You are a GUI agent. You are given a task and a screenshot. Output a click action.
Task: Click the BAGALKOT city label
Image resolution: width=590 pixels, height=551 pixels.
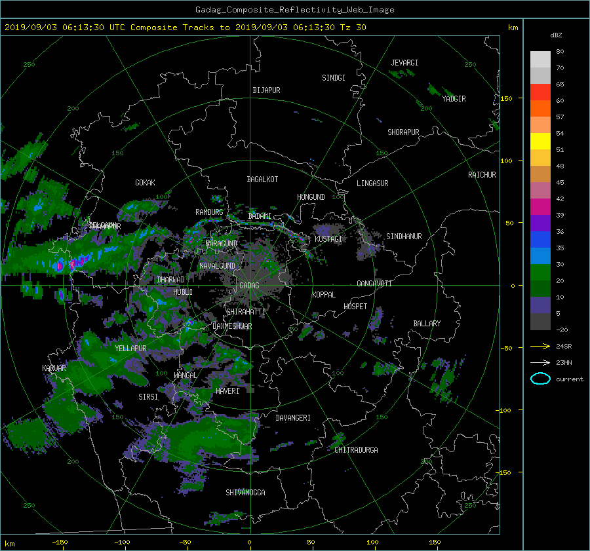pyautogui.click(x=262, y=180)
